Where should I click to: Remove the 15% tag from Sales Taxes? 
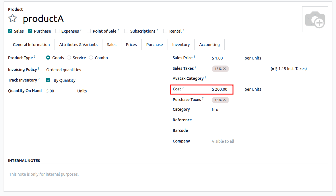pyautogui.click(x=224, y=69)
